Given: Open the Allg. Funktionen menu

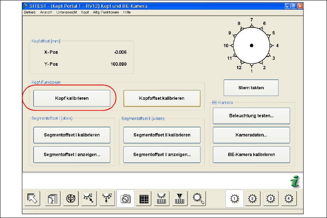Looking at the screenshot, I should click(x=106, y=12).
